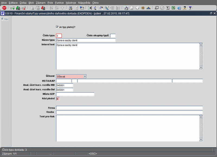This screenshot has height=157, width=217.
Task: Click the green save record icon
Action: [18, 8]
